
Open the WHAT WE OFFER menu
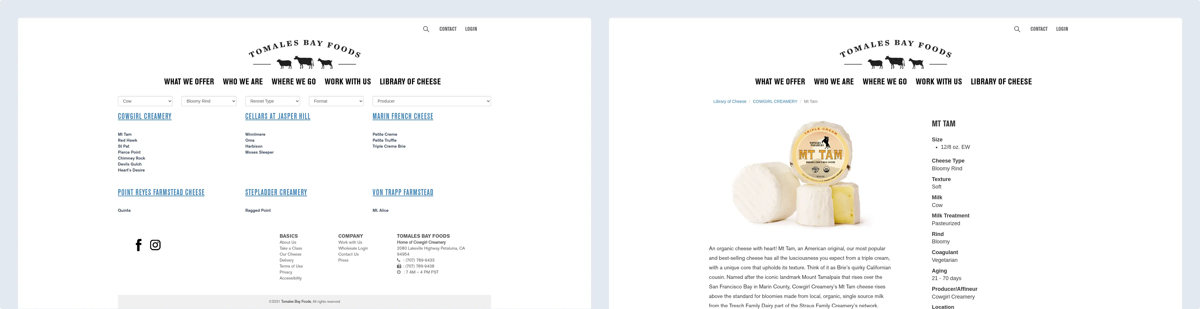tap(189, 81)
